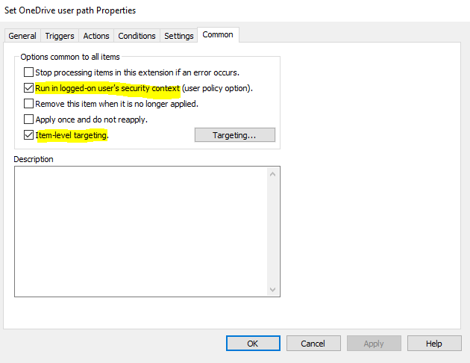Uncheck Run in logged-on user's security context
This screenshot has width=470, height=363.
pyautogui.click(x=29, y=88)
